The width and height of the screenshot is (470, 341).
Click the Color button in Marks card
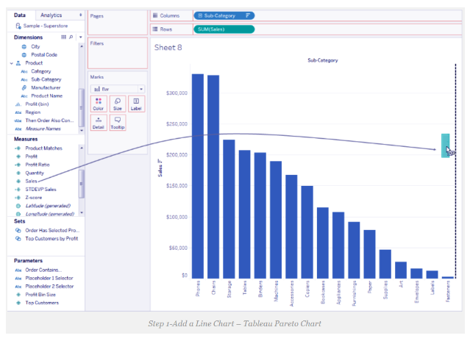[99, 104]
